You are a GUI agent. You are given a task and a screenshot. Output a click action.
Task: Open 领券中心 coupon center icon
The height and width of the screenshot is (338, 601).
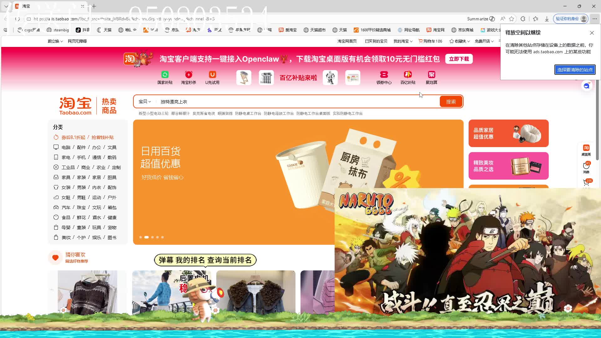click(x=384, y=78)
